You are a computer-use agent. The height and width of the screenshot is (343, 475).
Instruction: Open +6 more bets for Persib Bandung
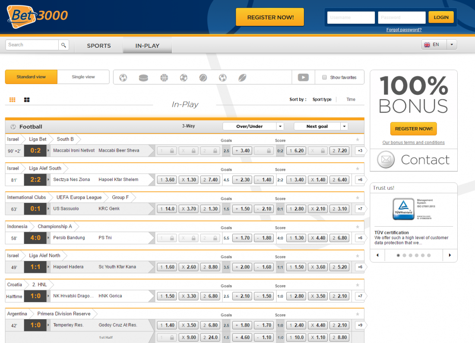click(x=360, y=238)
